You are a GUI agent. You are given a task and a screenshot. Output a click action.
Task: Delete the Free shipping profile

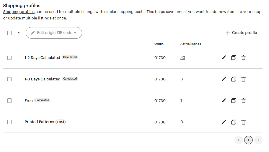243,100
